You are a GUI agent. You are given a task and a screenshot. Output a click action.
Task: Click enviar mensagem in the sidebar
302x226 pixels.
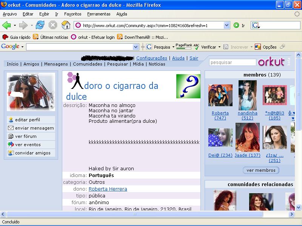[31, 128]
